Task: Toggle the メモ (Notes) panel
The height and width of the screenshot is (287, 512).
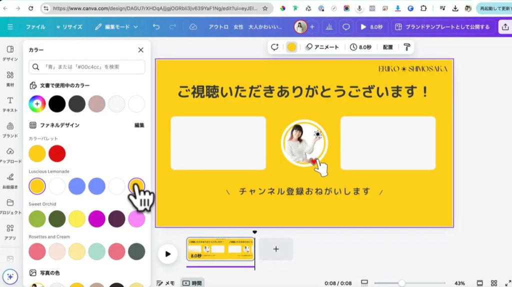Action: [x=165, y=283]
